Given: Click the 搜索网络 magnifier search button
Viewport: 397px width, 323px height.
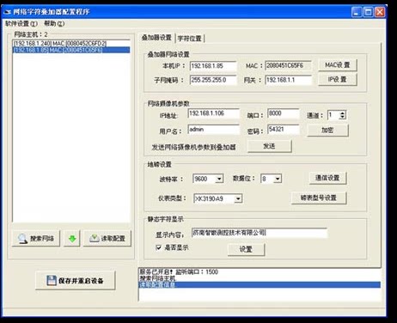Looking at the screenshot, I should coord(36,238).
